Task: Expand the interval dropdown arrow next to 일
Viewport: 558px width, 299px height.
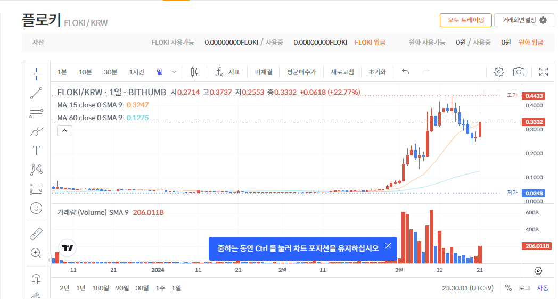Action: coord(174,72)
